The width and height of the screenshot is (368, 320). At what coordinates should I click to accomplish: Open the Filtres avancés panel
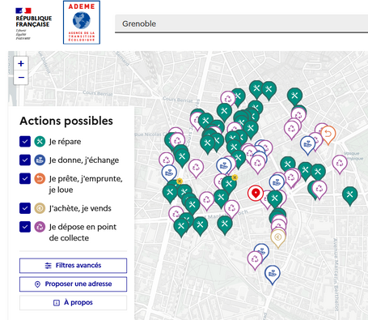(73, 266)
